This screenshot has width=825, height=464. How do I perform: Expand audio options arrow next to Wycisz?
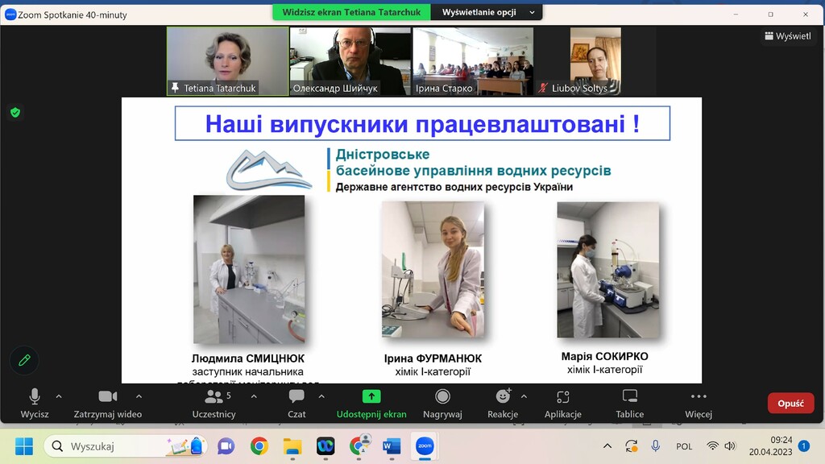pos(59,396)
